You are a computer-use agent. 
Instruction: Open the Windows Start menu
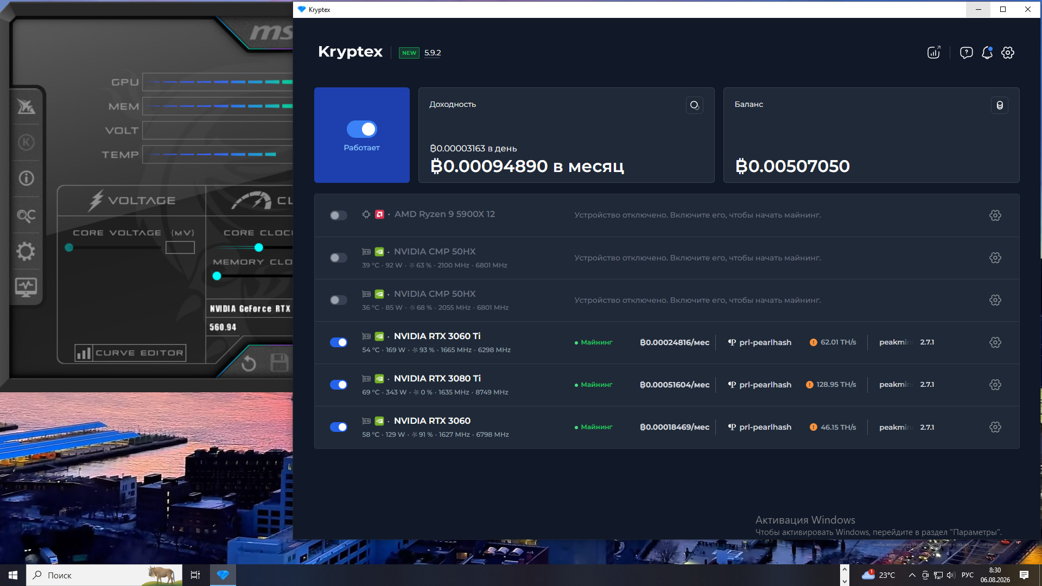coord(13,575)
